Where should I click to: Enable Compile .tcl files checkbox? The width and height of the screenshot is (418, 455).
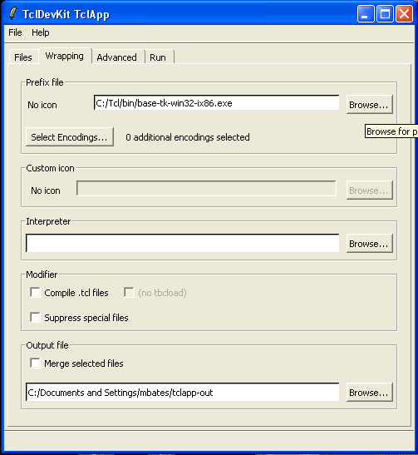[x=36, y=293]
